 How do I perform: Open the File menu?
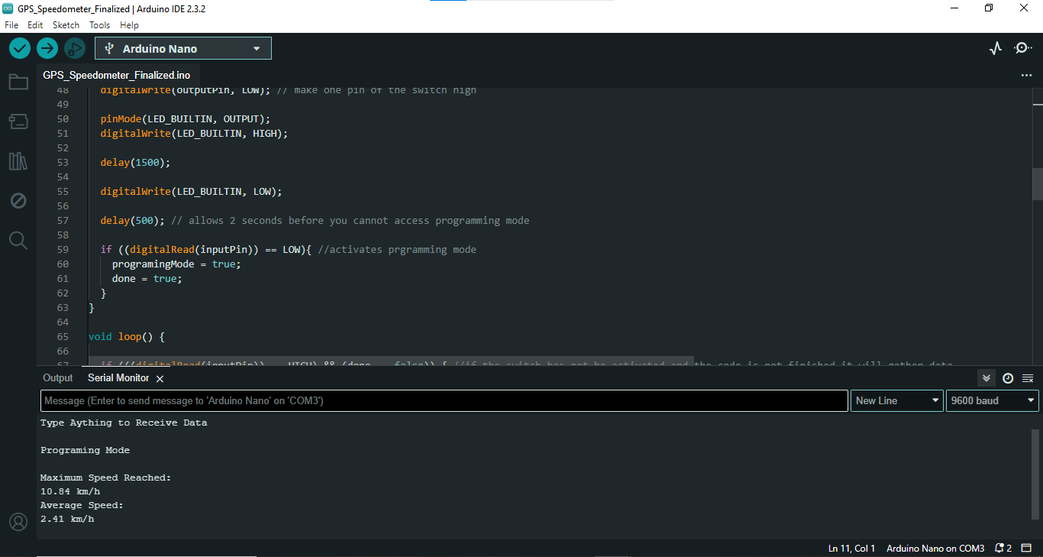point(11,25)
